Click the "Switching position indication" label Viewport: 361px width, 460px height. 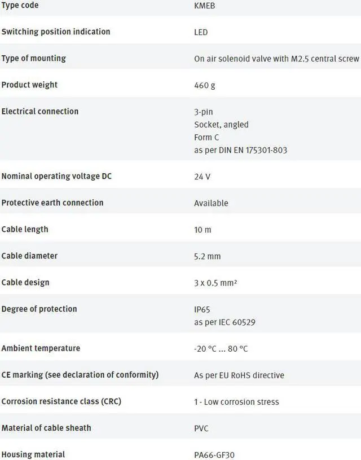coord(56,32)
